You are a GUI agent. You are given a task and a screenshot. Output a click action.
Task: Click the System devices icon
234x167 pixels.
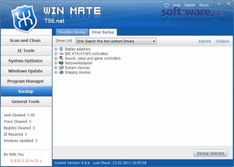point(61,67)
